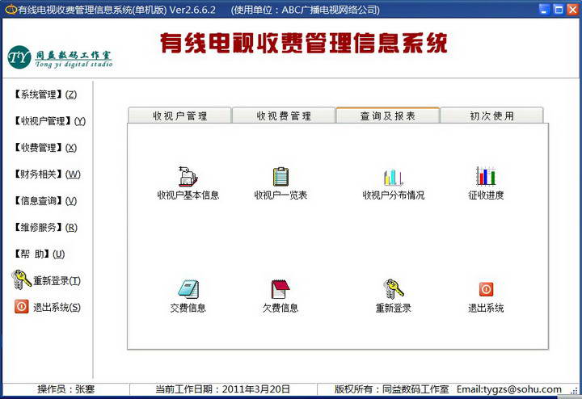582x399 pixels.
Task: Open the 初次使用 tab
Action: pos(491,115)
